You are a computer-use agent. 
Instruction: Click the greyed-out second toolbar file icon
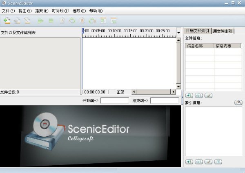(17, 21)
